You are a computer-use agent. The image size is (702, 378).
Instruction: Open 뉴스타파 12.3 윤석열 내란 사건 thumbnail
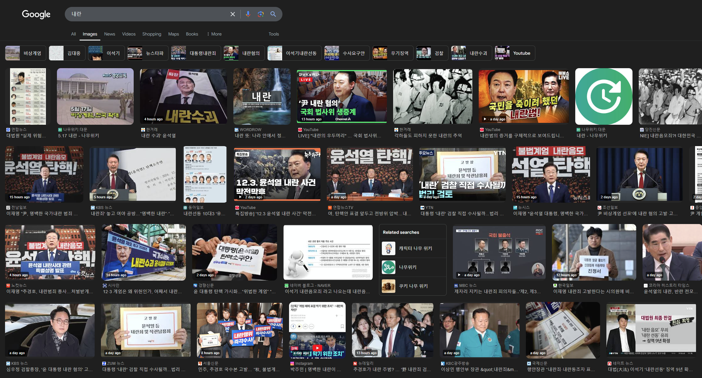pos(277,174)
